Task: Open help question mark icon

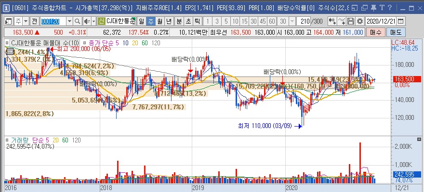Action: (x=390, y=8)
